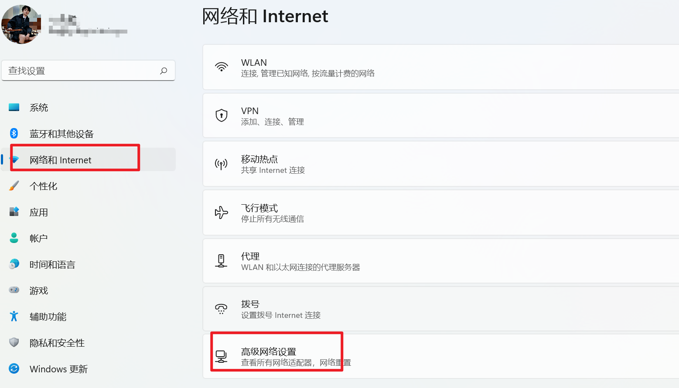
Task: Open 高级网络设置 entry
Action: (441, 357)
